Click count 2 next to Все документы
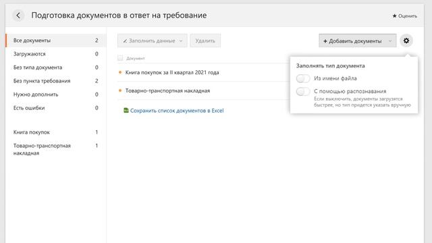 [x=97, y=40]
